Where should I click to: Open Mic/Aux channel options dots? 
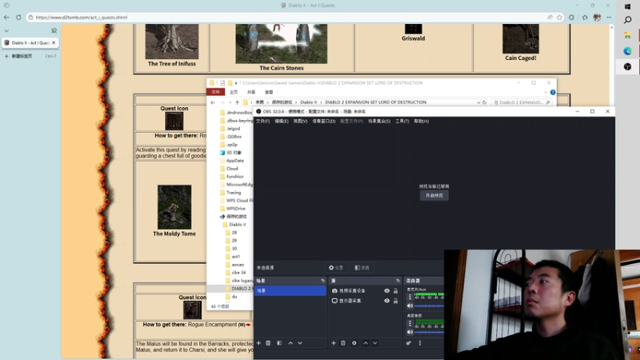410,297
